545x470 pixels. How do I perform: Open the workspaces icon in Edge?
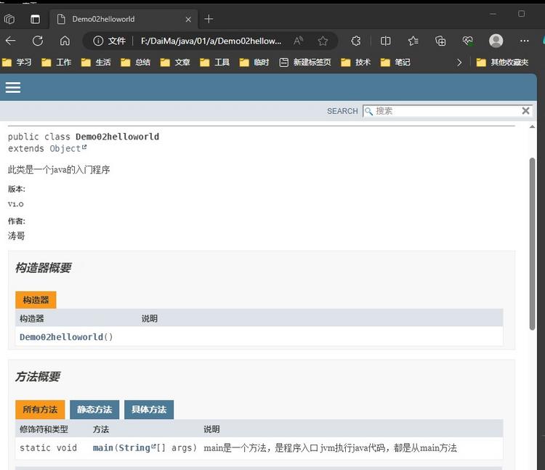pyautogui.click(x=9, y=19)
